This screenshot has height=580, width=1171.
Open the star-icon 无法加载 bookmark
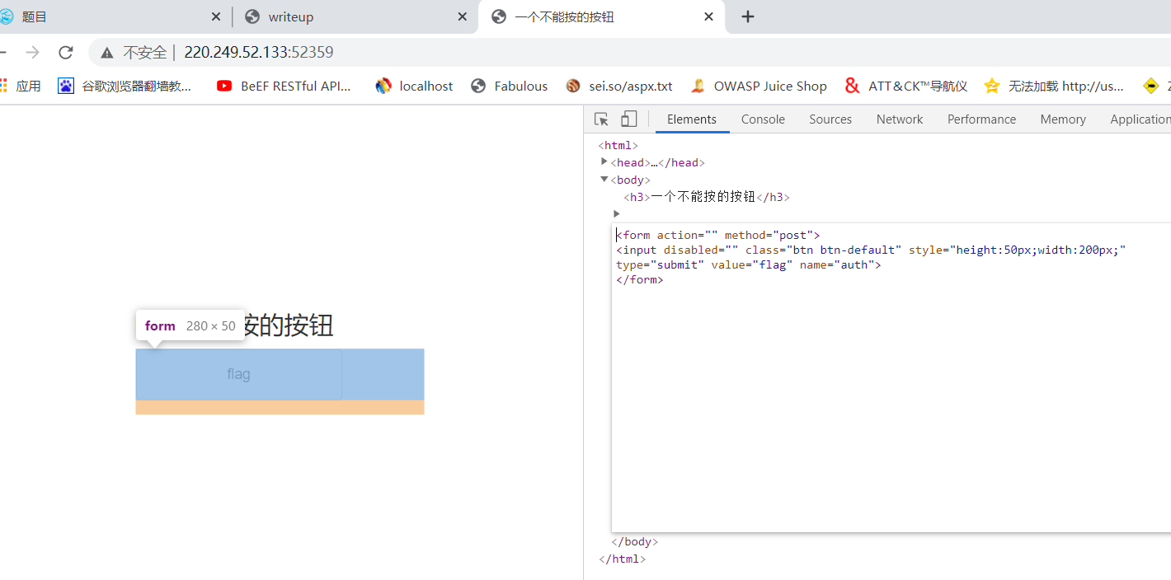pyautogui.click(x=1054, y=86)
